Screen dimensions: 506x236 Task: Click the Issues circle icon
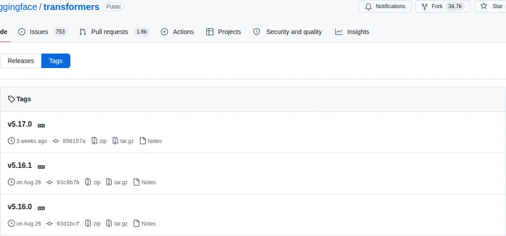(22, 32)
